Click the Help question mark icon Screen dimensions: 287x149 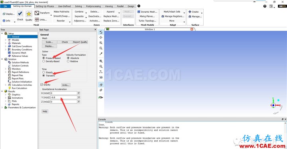265,6
